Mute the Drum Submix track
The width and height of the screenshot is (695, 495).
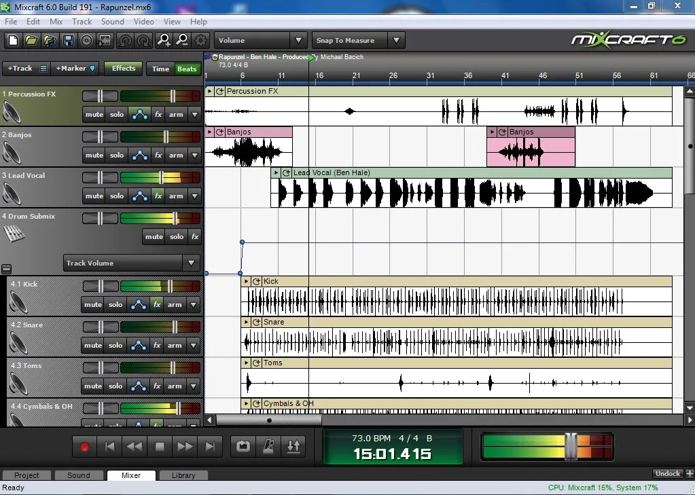154,237
